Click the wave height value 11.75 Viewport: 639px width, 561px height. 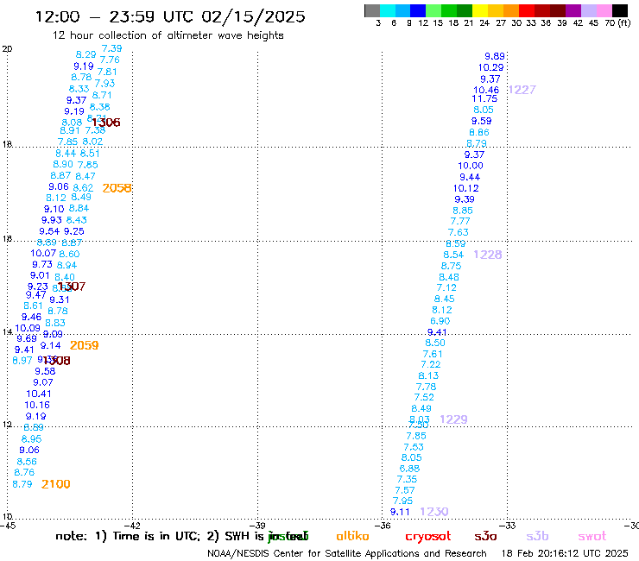[484, 98]
